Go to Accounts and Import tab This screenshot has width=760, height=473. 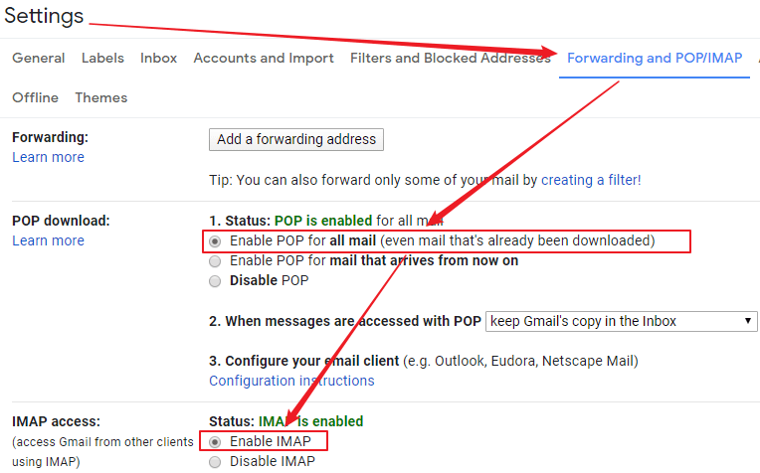pyautogui.click(x=264, y=59)
